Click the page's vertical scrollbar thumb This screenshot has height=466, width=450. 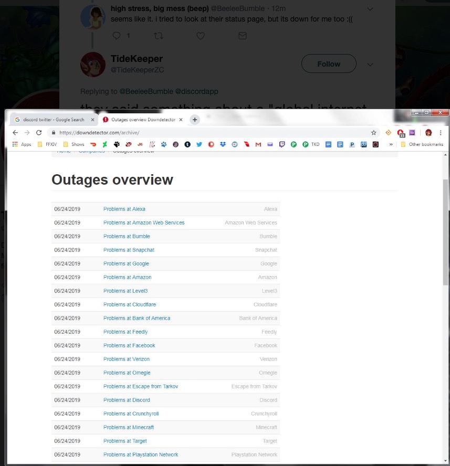(445, 232)
